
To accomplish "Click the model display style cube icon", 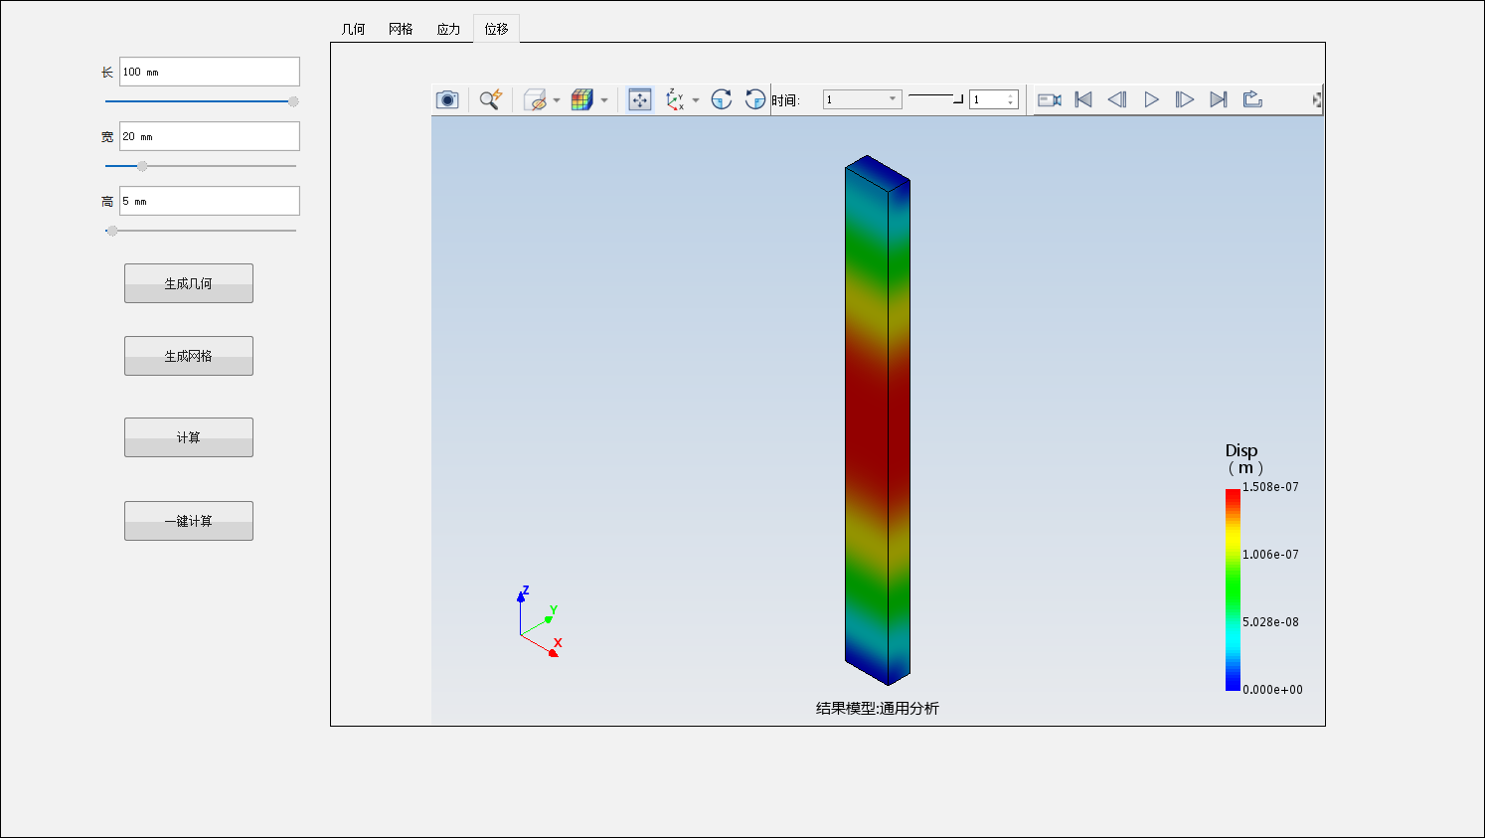I will click(x=535, y=99).
